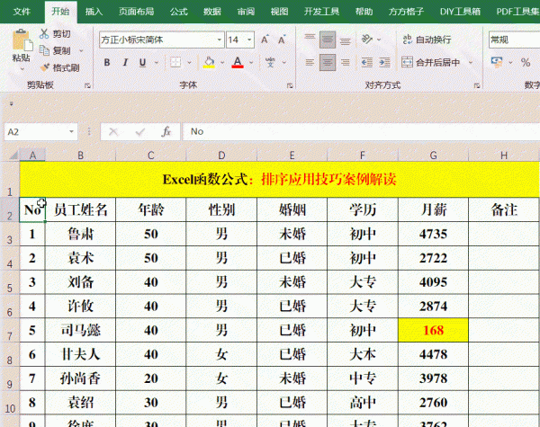Click the phonetic guide (文) icon

coord(270,62)
